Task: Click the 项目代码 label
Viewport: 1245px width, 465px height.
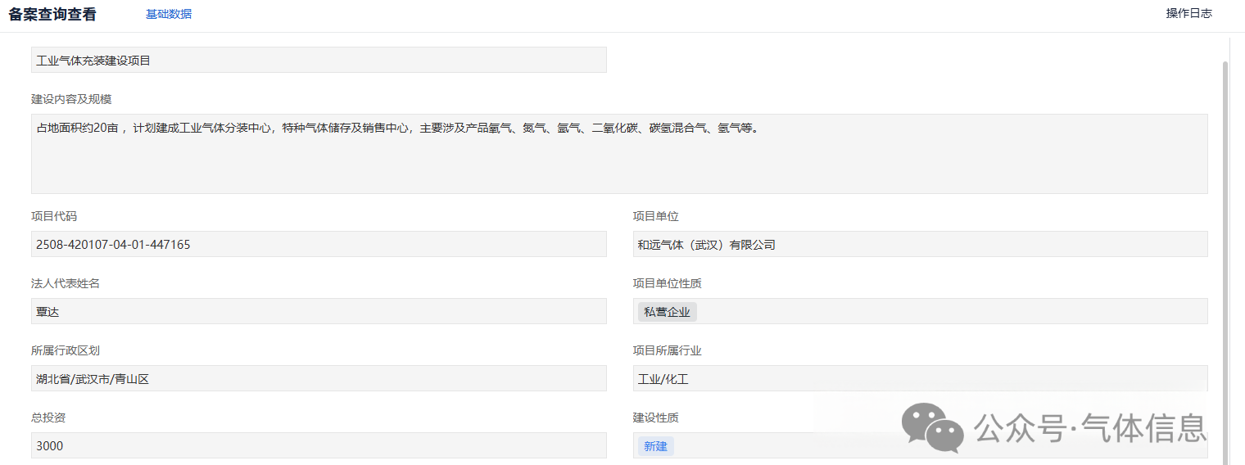Action: pos(54,216)
